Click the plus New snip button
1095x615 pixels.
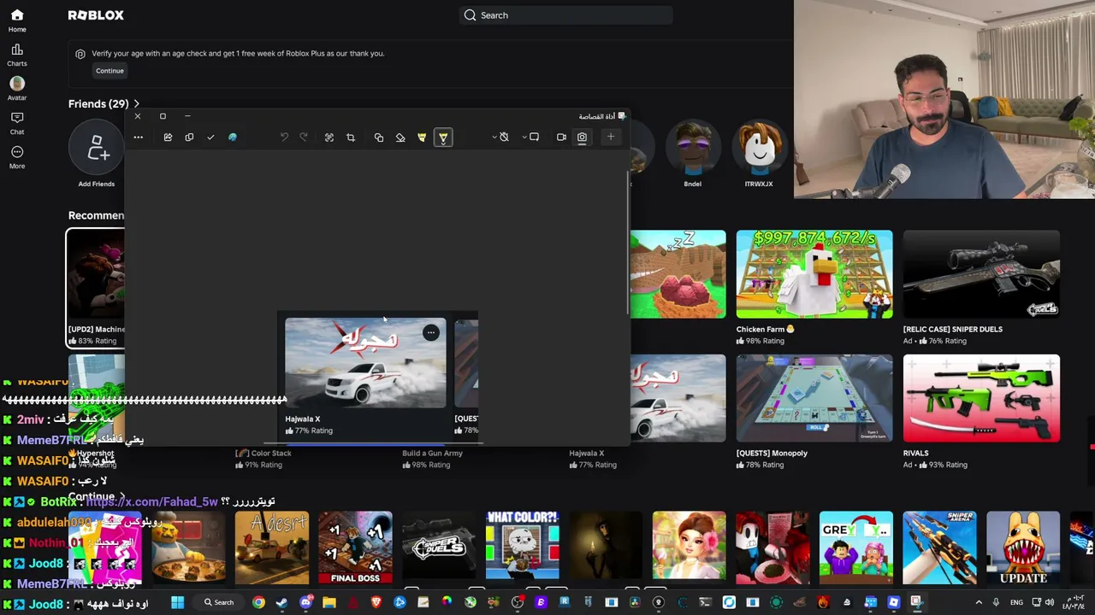(x=611, y=138)
